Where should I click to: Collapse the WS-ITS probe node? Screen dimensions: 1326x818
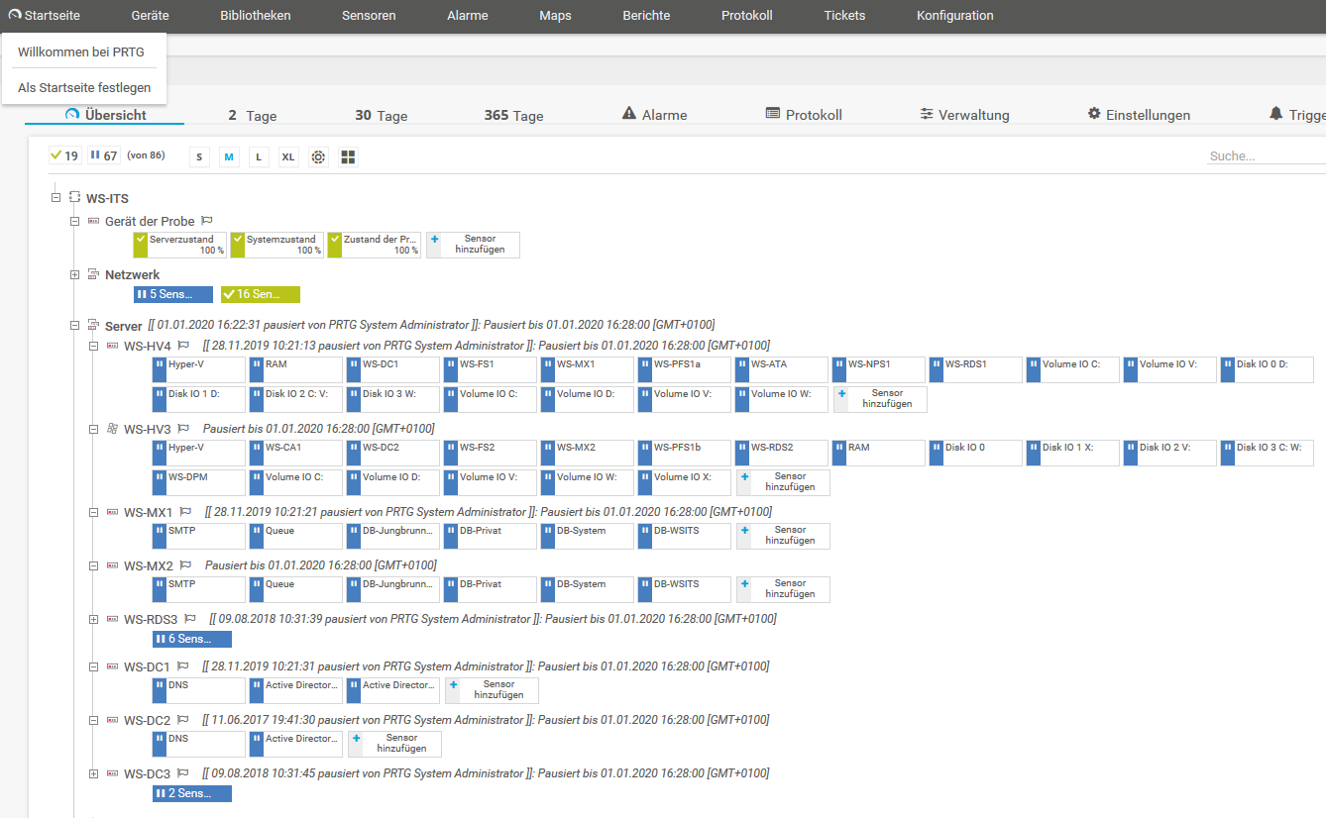(x=55, y=198)
